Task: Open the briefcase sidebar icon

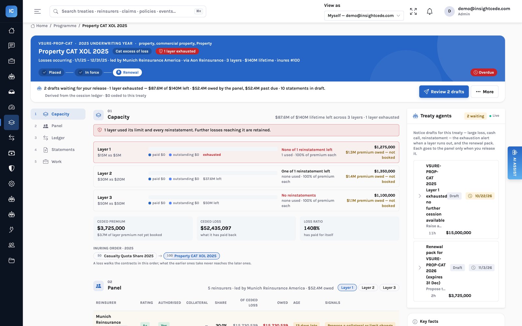Action: (x=11, y=61)
